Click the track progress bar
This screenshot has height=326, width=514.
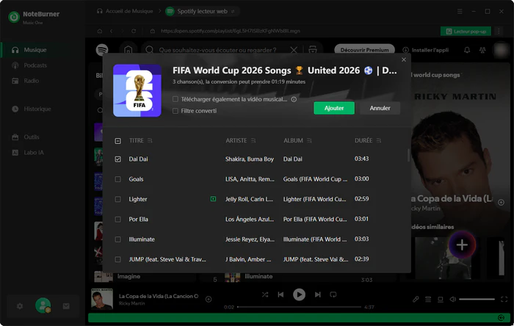point(299,307)
